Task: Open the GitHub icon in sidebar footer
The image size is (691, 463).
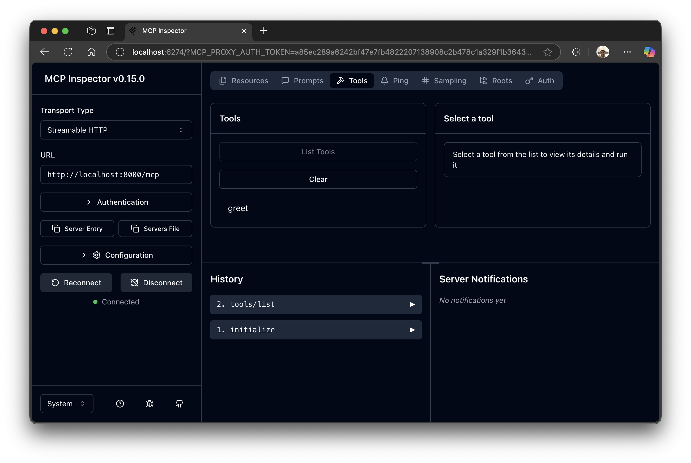Action: [x=180, y=404]
